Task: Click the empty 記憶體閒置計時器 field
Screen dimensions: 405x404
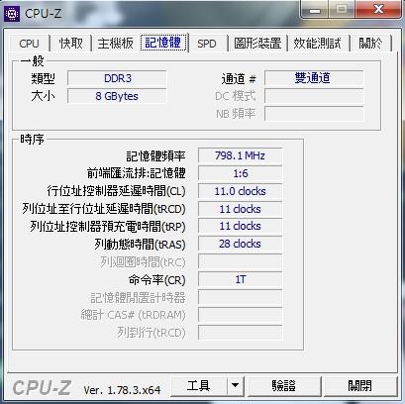Action: [x=240, y=297]
